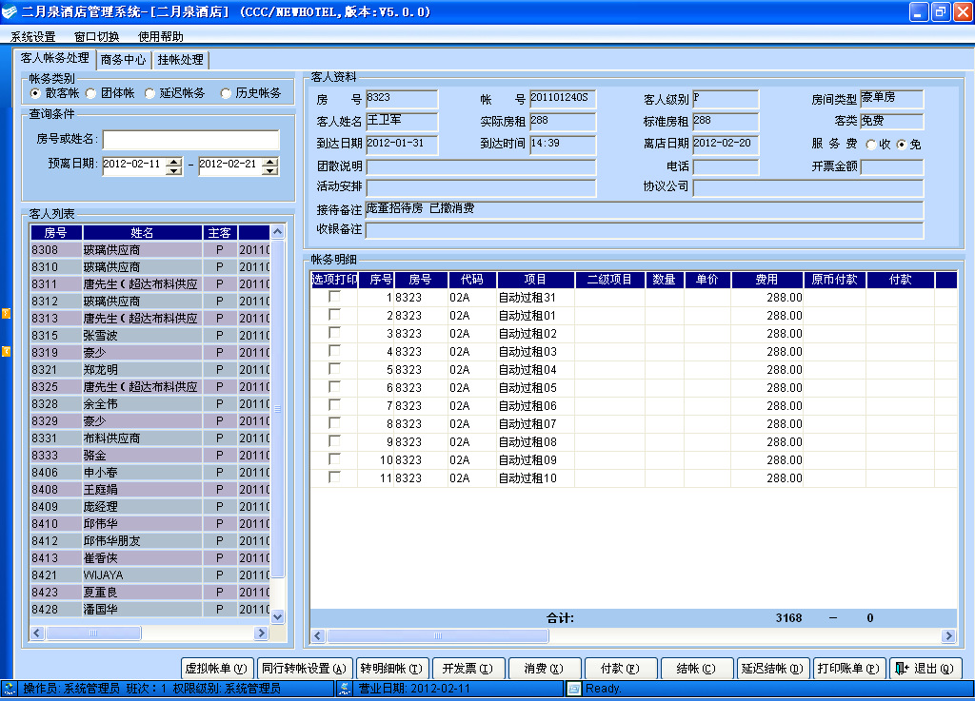Click the operator icon in status bar

pyautogui.click(x=9, y=688)
